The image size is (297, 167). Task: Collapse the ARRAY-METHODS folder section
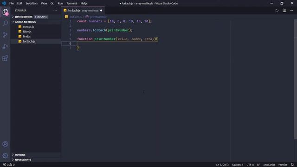[x=36, y=22]
